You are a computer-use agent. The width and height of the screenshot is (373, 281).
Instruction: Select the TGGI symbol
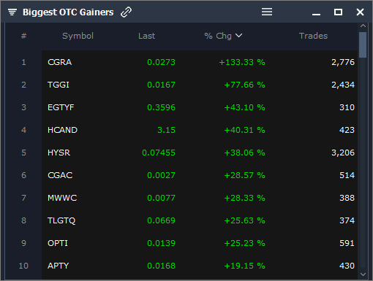[x=59, y=85]
